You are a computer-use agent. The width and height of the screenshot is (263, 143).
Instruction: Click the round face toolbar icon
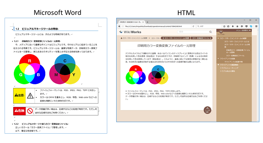pyautogui.click(x=242, y=26)
